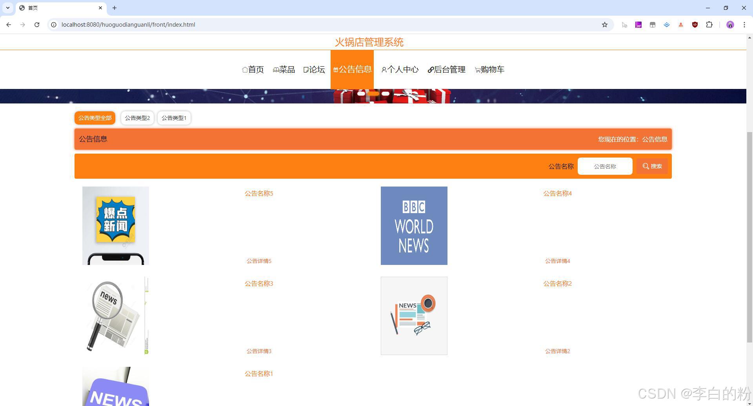The width and height of the screenshot is (753, 406).
Task: Open announcement 公告名称3 title
Action: 259,283
